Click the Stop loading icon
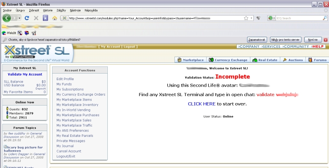Image resolution: width=329 pixels, height=168 pixels. click(36, 18)
